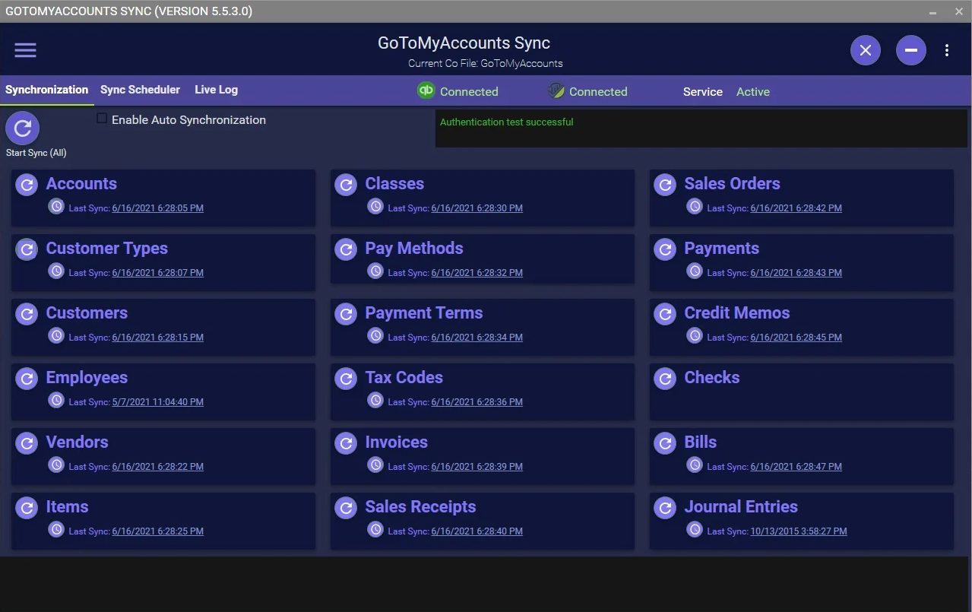This screenshot has width=972, height=612.
Task: Sync the Employees module
Action: click(27, 379)
